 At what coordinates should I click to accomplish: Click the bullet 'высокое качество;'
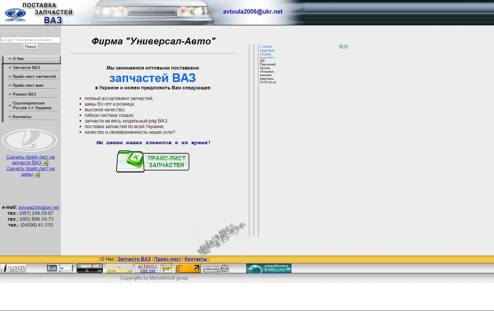[105, 110]
